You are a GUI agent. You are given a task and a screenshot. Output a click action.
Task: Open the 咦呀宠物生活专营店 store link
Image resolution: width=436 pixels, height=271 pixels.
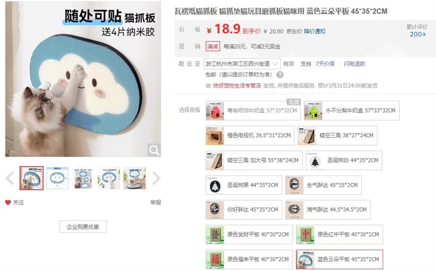[x=237, y=86]
